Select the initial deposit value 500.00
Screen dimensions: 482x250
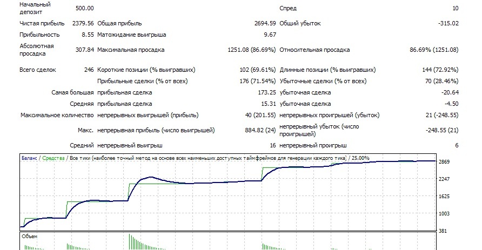84,8
